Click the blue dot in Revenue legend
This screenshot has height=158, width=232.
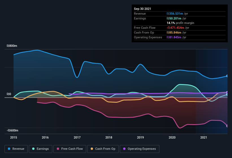point(9,149)
